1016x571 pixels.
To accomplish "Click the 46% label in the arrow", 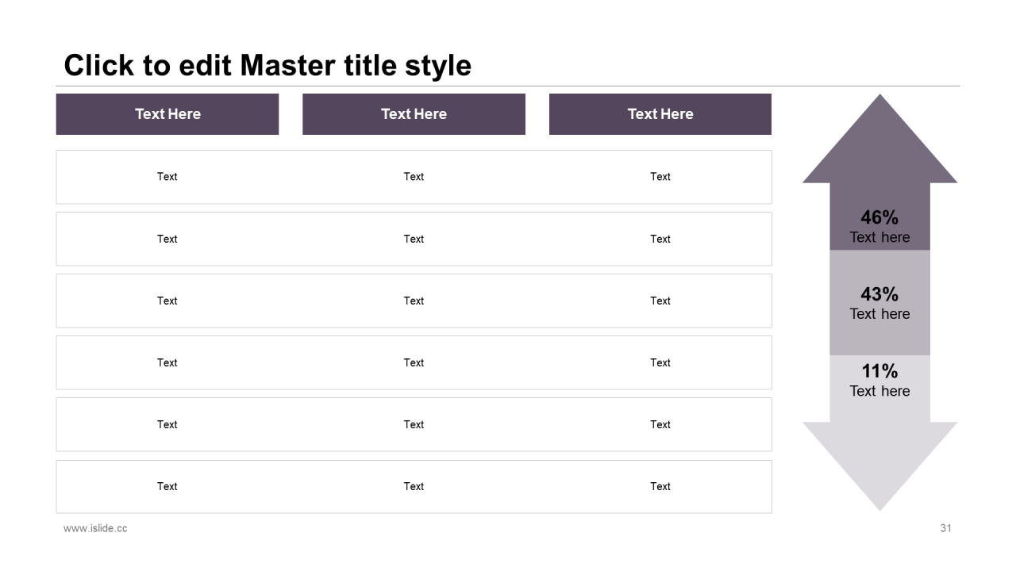I will point(879,217).
